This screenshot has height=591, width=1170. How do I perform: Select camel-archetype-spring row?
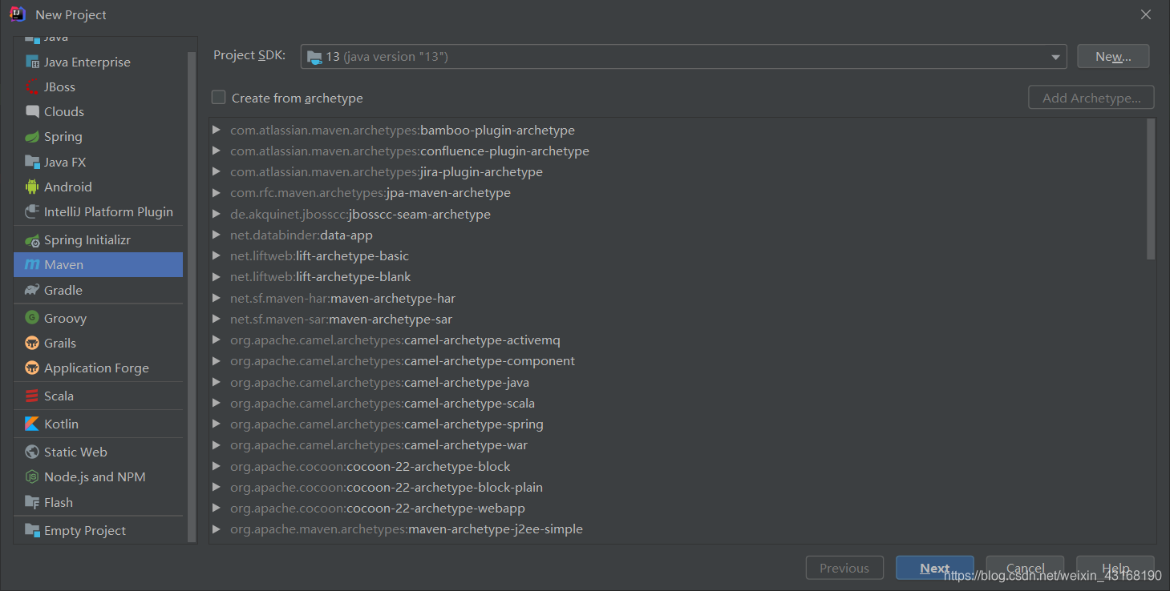[678, 424]
